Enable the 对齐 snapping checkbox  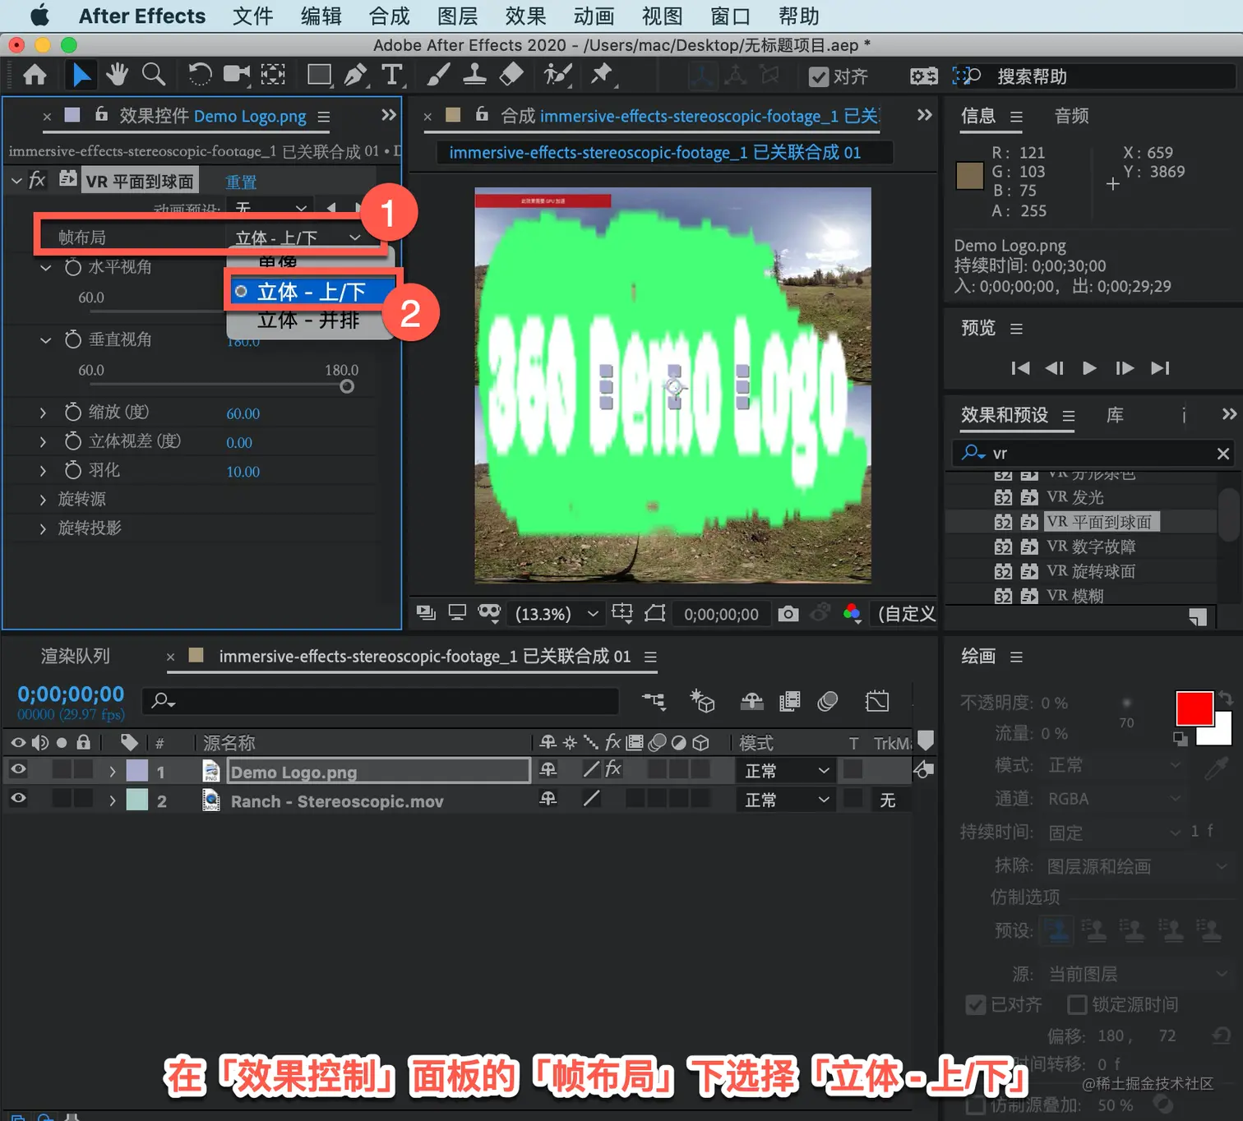(819, 77)
